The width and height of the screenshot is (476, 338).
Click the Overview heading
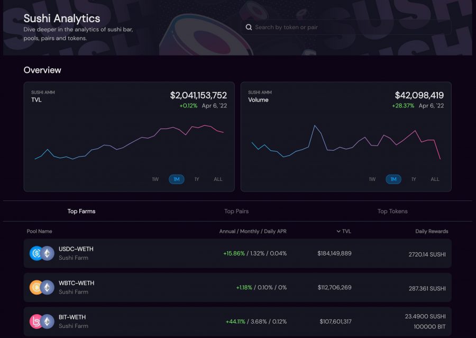[x=42, y=70]
